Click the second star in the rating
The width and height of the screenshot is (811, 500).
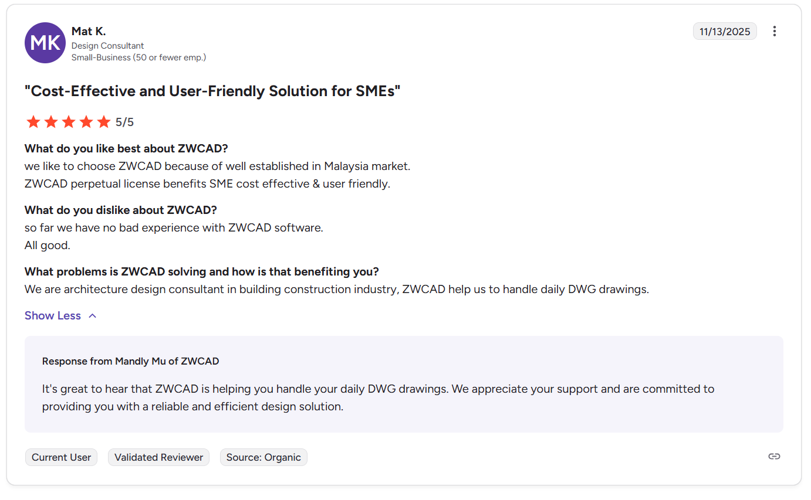pyautogui.click(x=50, y=121)
